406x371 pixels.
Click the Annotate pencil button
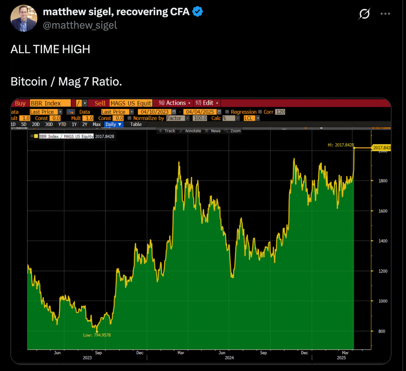[x=191, y=131]
